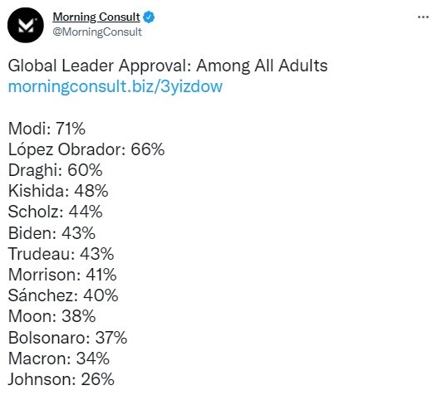Click the @MorningConsult handle
The width and height of the screenshot is (442, 405).
click(97, 32)
